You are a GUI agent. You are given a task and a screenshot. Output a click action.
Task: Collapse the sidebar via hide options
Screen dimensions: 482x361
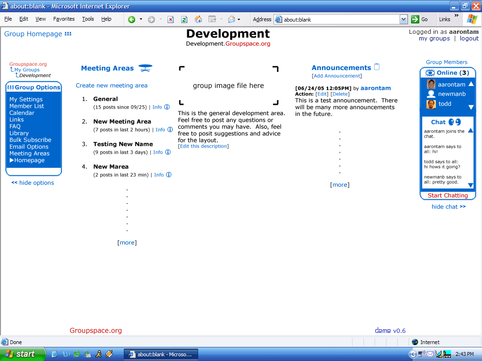32,183
